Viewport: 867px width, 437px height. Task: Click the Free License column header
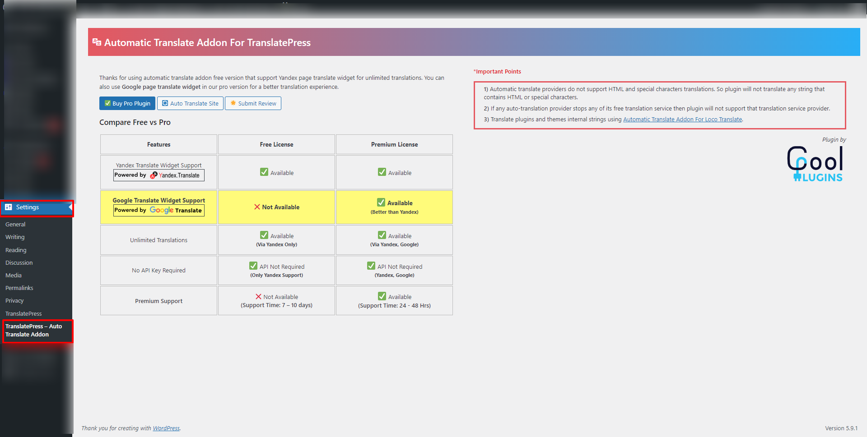[276, 144]
